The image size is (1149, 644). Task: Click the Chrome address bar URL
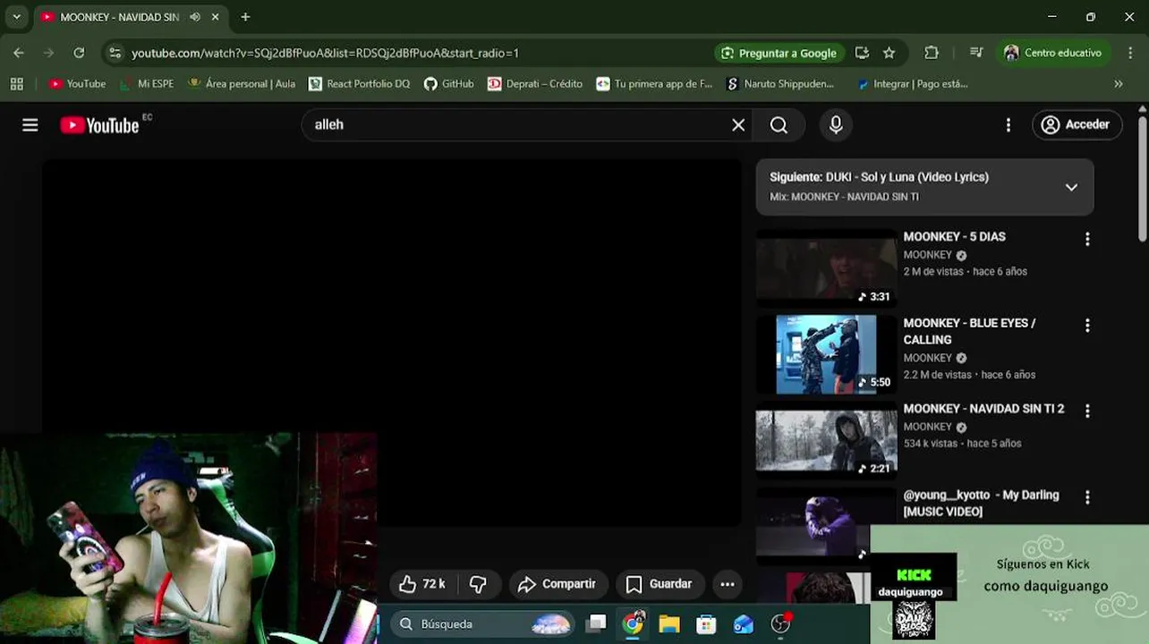[x=325, y=53]
